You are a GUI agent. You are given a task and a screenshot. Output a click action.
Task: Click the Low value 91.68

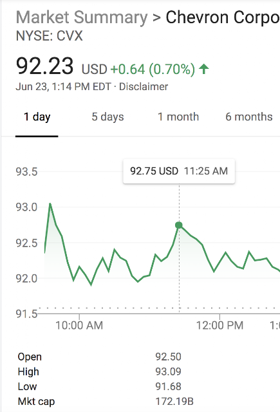pos(168,386)
